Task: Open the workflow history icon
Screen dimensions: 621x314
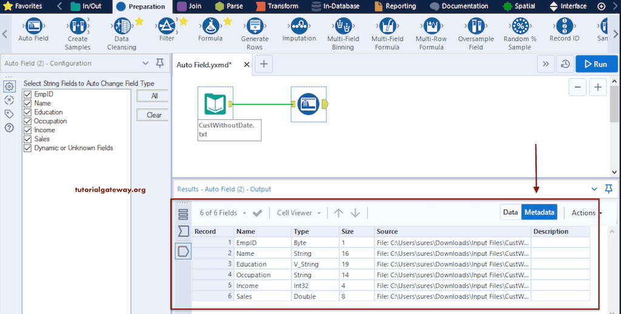Action: pyautogui.click(x=565, y=64)
